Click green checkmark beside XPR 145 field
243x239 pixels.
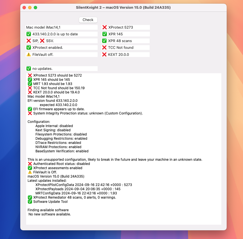pos(105,34)
